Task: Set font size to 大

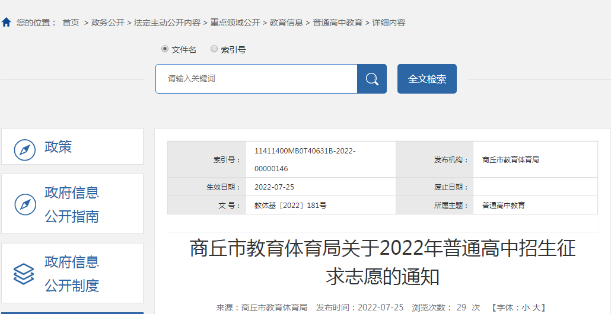Action: (x=536, y=307)
